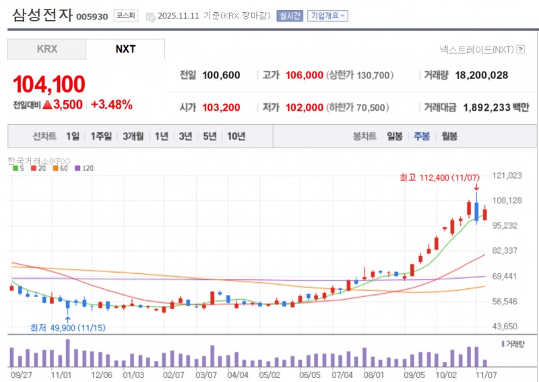The height and width of the screenshot is (382, 539).
Task: Open the 넥스트레이드(NXT) help question icon
Action: [521, 49]
